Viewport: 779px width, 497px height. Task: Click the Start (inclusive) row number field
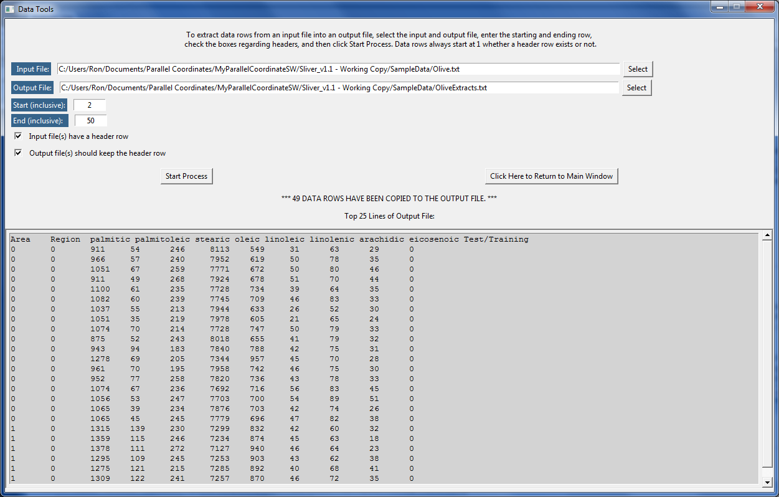pyautogui.click(x=90, y=105)
